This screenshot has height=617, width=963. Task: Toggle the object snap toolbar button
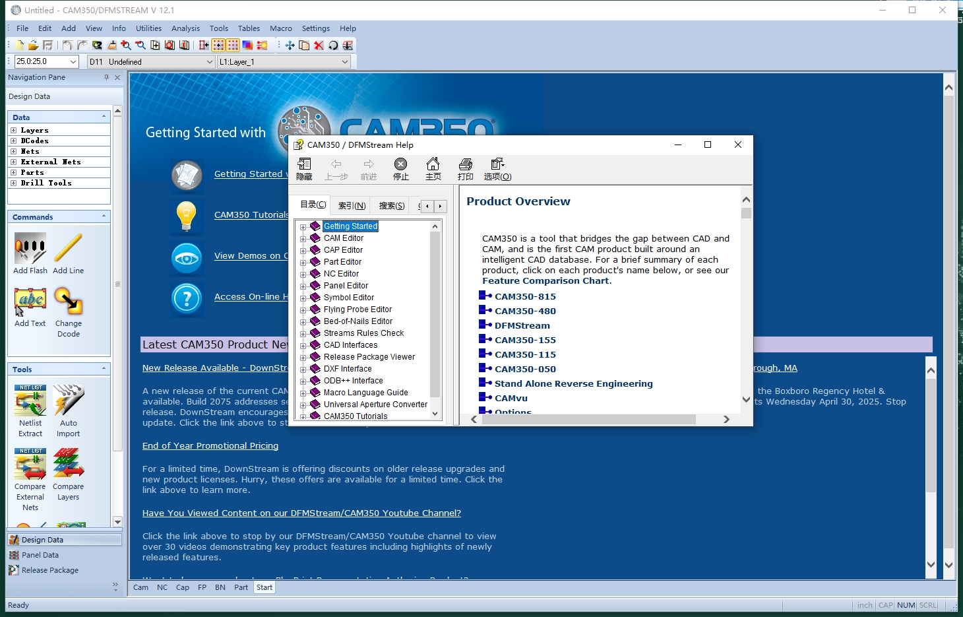click(203, 45)
